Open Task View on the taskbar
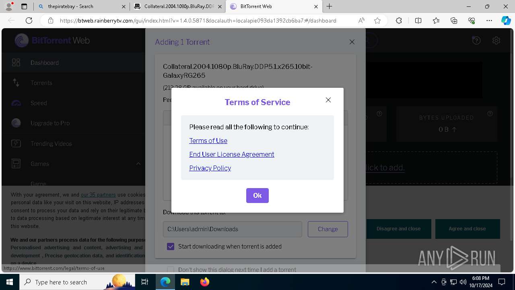Screen dimensions: 515x290 [145, 282]
